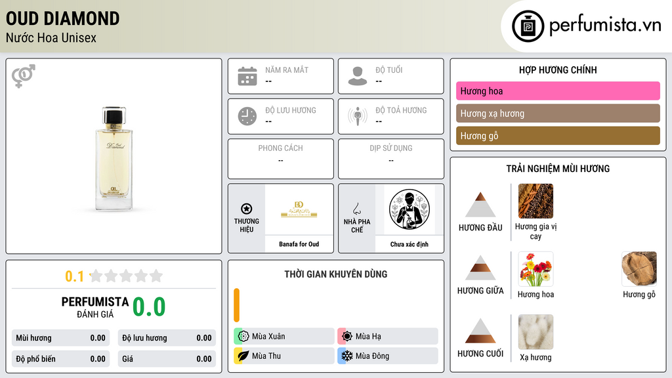Click the Chưa xác định perfumer label

[x=409, y=244]
